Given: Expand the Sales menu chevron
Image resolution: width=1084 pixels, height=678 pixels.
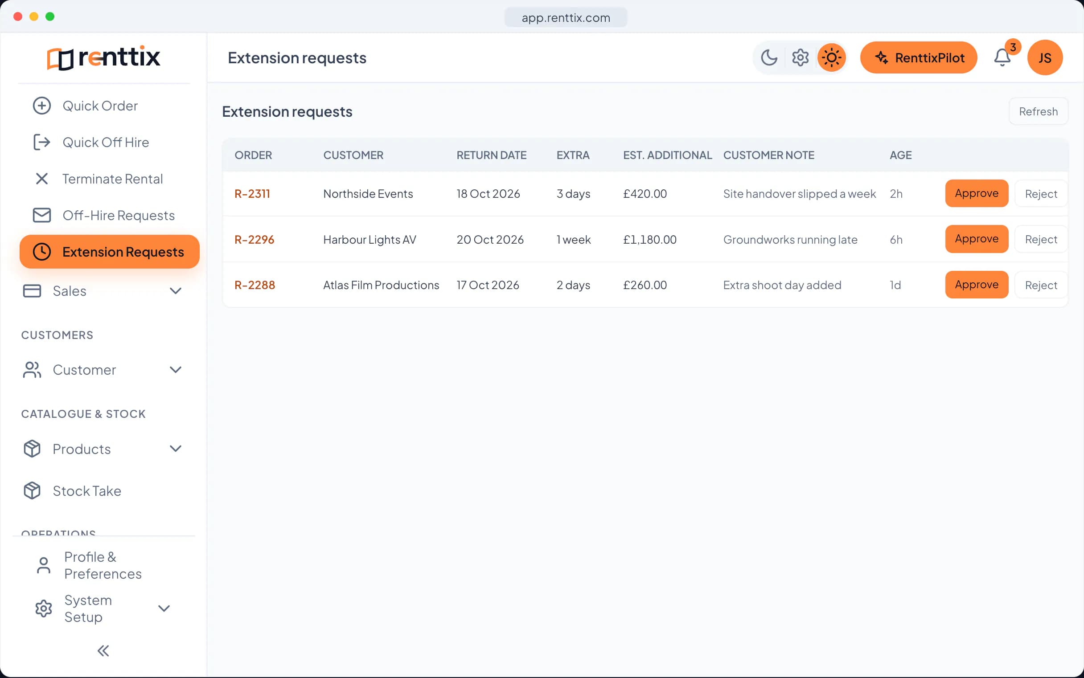Looking at the screenshot, I should pyautogui.click(x=176, y=291).
